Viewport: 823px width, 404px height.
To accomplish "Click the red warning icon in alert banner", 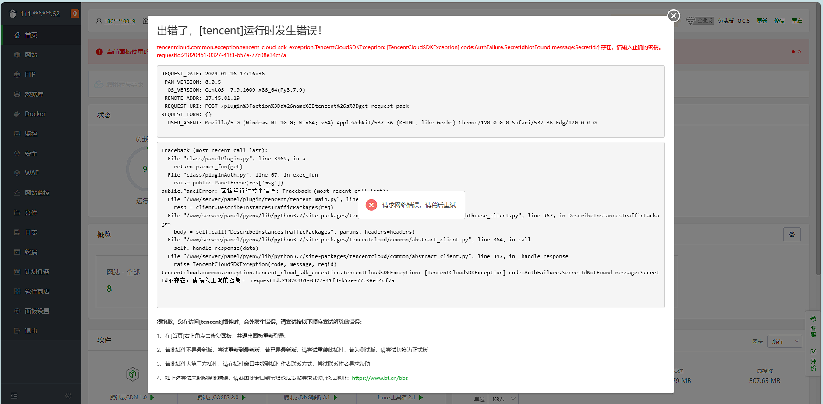I will coord(99,52).
